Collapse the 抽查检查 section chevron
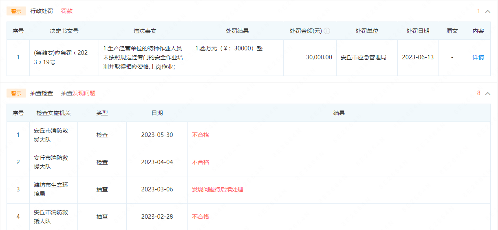This screenshot has height=230, width=498. point(488,93)
